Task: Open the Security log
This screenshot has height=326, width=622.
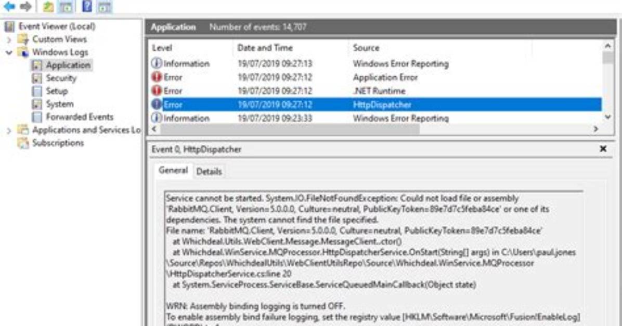Action: (61, 78)
